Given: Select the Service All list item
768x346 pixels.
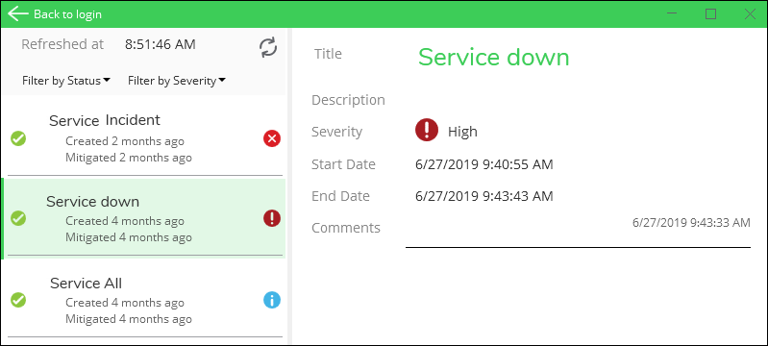Looking at the screenshot, I should click(x=145, y=299).
